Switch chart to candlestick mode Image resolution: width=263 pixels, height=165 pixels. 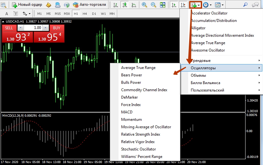click(x=125, y=5)
